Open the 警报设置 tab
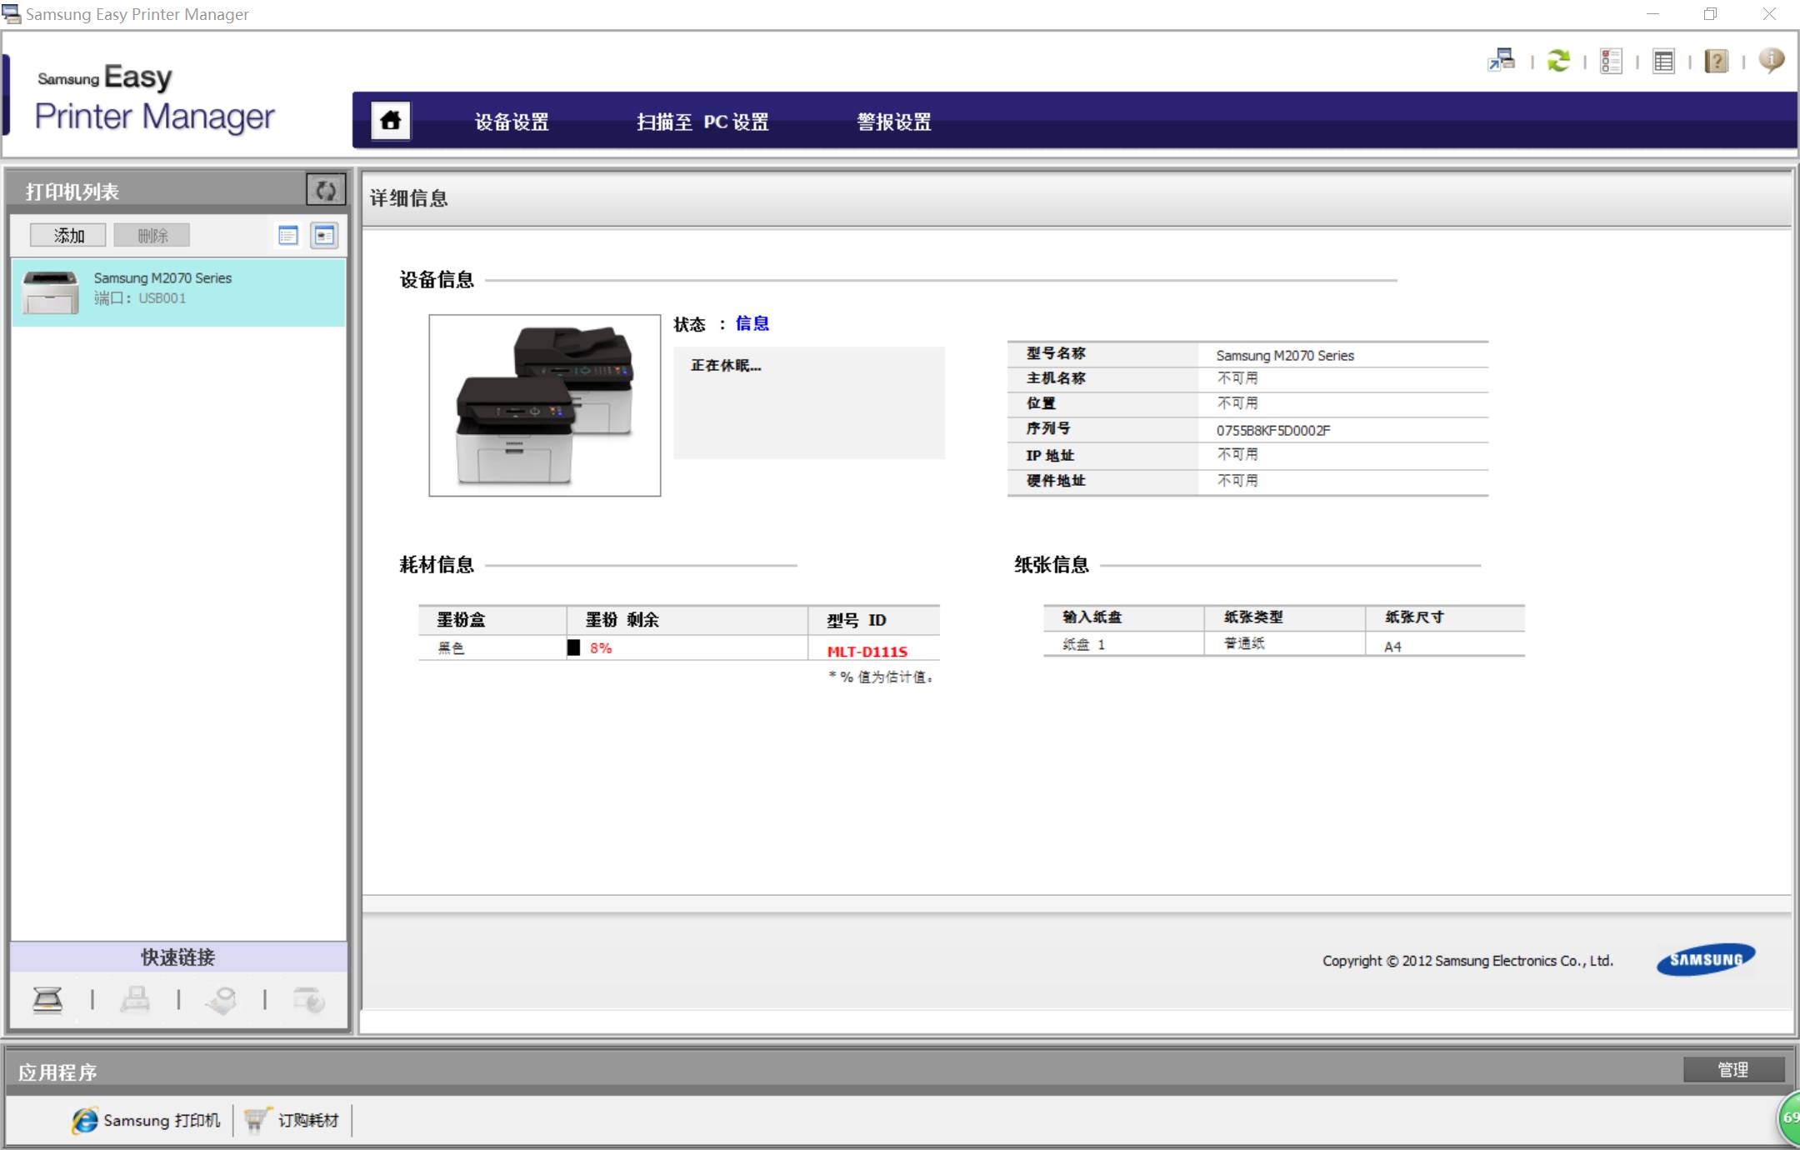Screen dimensions: 1800x1150 click(x=894, y=122)
